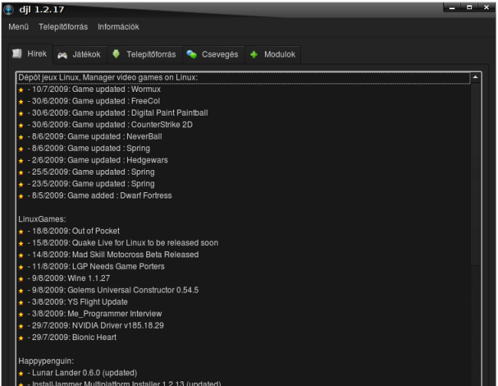Click the star beside the Hedgewars entry
Screen dimensions: 498x386
tap(21, 161)
